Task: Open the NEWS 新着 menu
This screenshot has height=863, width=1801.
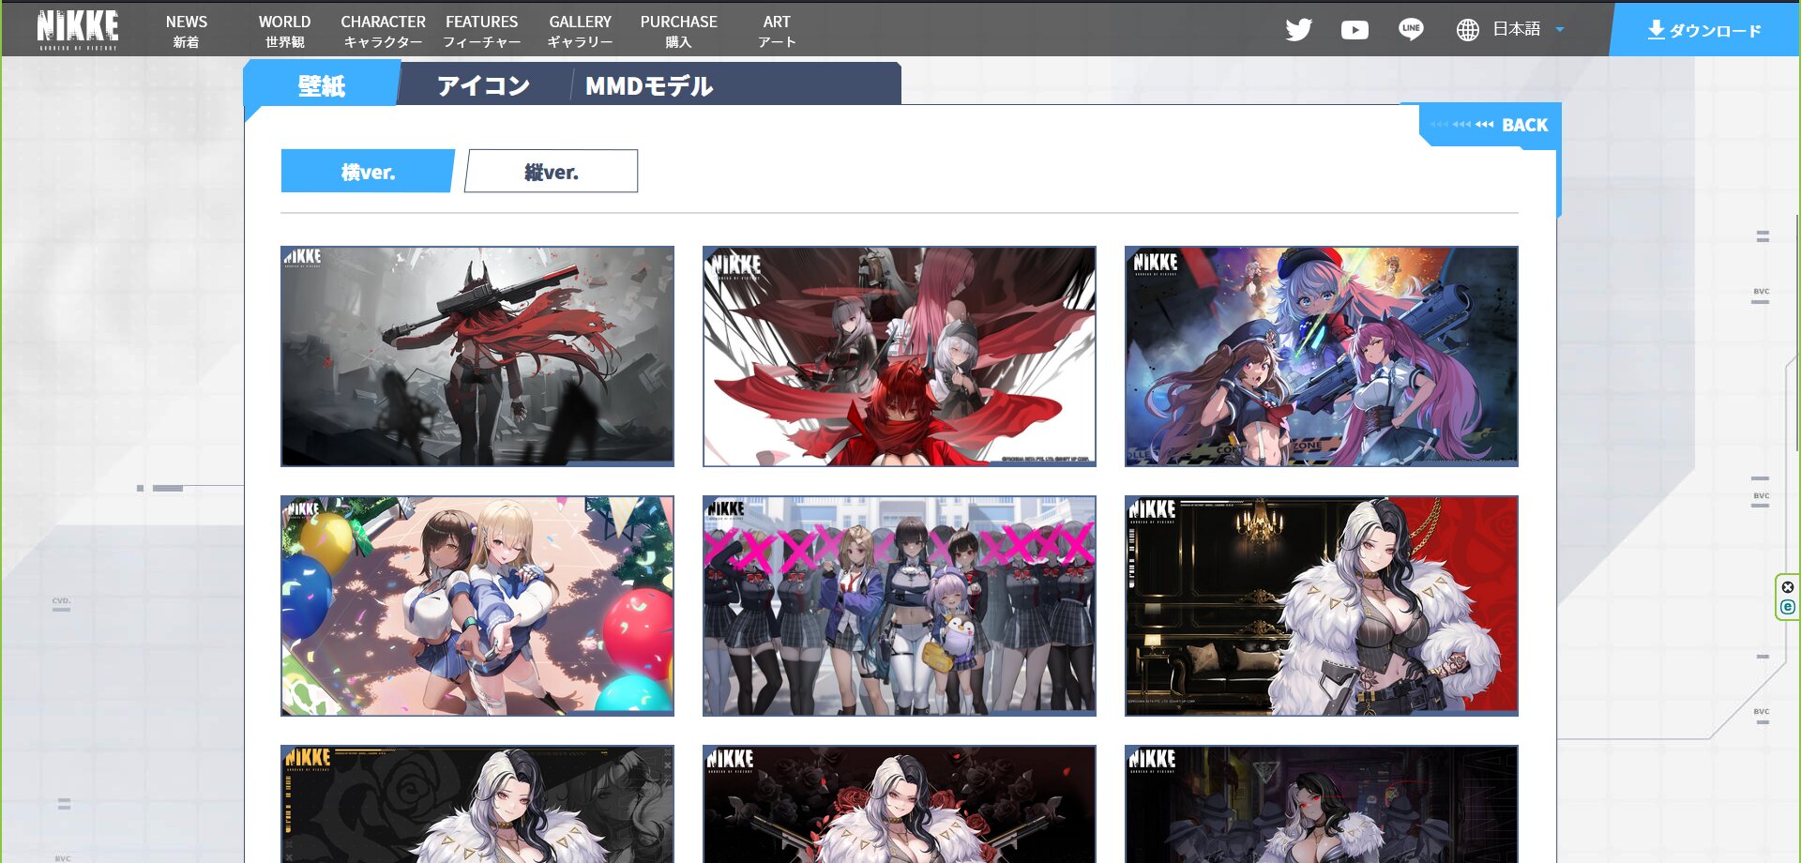Action: 186,31
